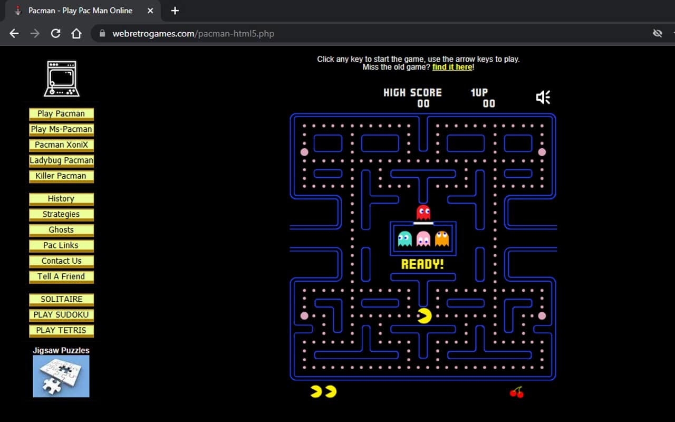This screenshot has width=675, height=422.
Task: Go to the Strategies page
Action: [x=61, y=215]
